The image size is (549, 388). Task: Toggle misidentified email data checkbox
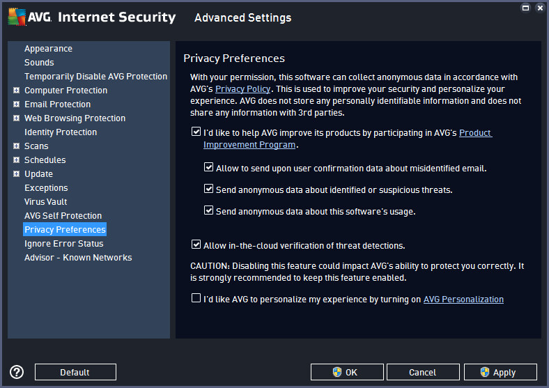pyautogui.click(x=209, y=167)
